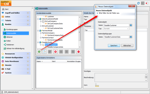Viewport: 150px width, 94px height.
Task: Click the annotations notepad toolbar button
Action: pos(50,52)
